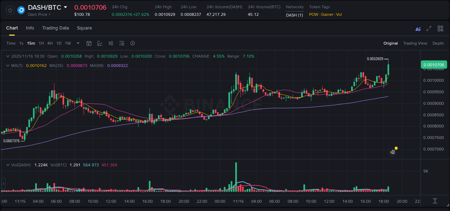
Task: Open the customer support chat bubble
Action: click(x=393, y=151)
